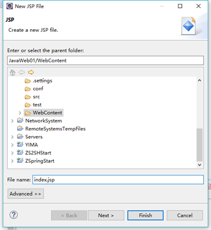Expand the Advanced >> options

26,194
